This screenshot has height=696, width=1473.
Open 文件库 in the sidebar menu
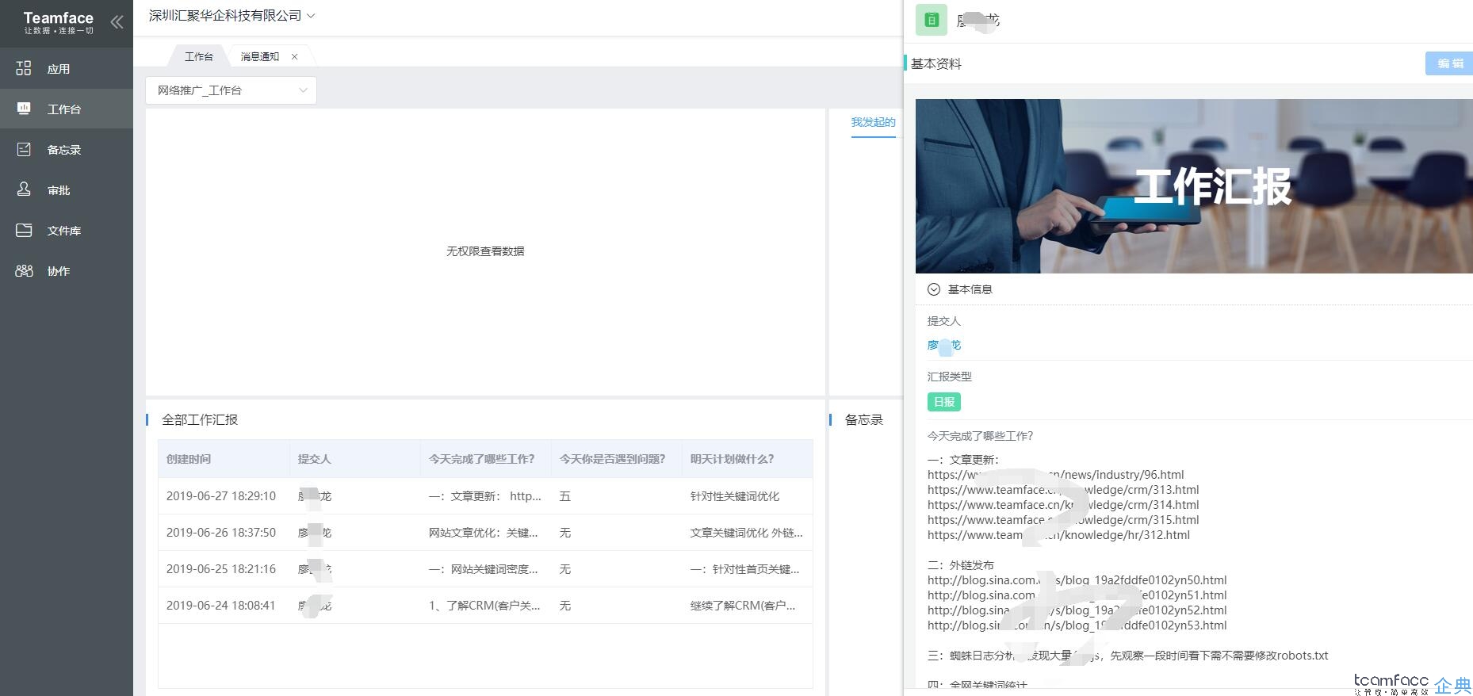click(67, 230)
